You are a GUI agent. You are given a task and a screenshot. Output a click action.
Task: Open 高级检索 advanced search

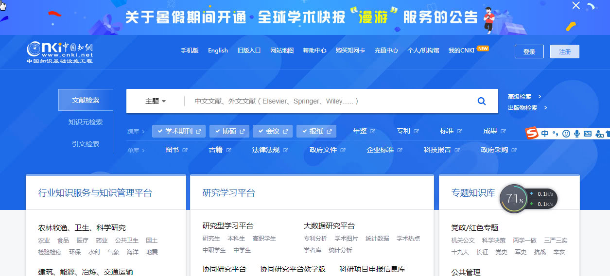pyautogui.click(x=520, y=97)
